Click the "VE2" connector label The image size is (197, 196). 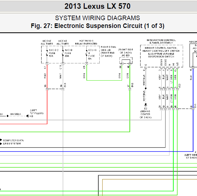pyautogui.click(x=179, y=86)
